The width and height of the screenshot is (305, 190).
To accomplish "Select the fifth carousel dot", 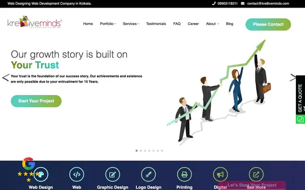I will pos(153,151).
